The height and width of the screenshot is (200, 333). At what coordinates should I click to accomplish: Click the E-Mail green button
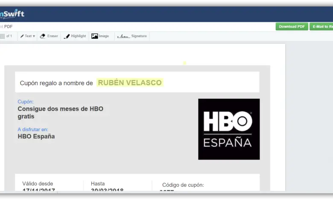321,27
